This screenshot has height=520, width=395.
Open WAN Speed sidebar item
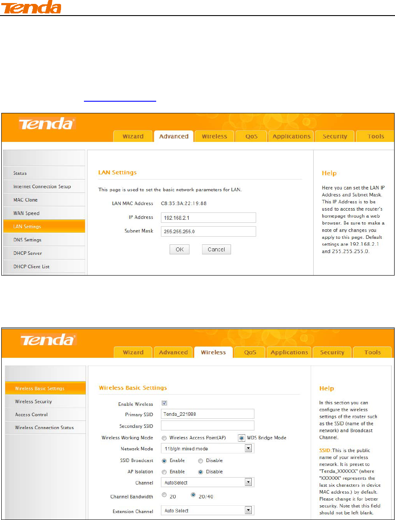[x=44, y=213]
